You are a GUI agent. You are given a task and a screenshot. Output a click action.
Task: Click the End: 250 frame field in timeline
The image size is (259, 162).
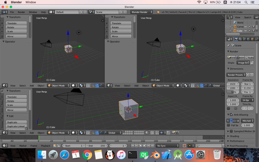pyautogui.click(x=97, y=146)
